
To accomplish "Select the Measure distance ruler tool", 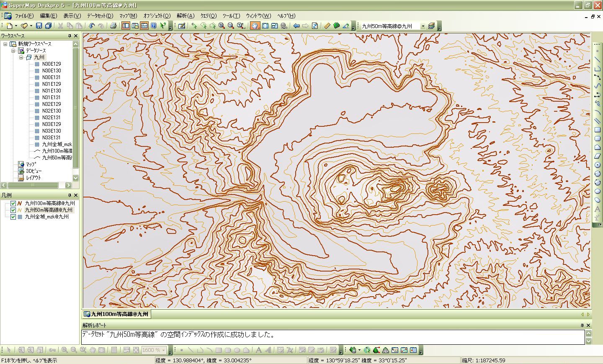I will (327, 26).
